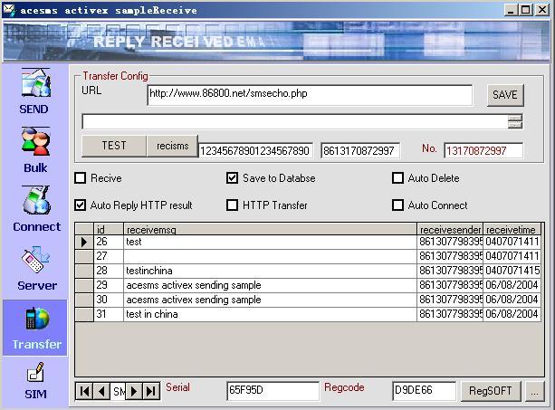Screen dimensions: 555x410
Task: Go to first record in navigator
Action: point(84,391)
